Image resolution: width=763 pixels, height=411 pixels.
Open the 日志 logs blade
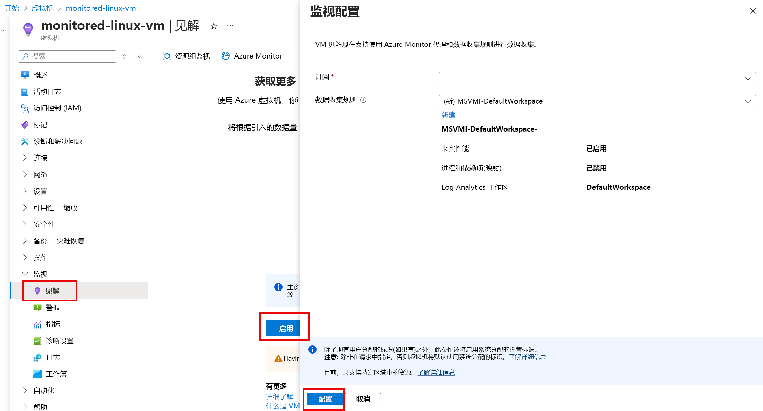[x=53, y=357]
